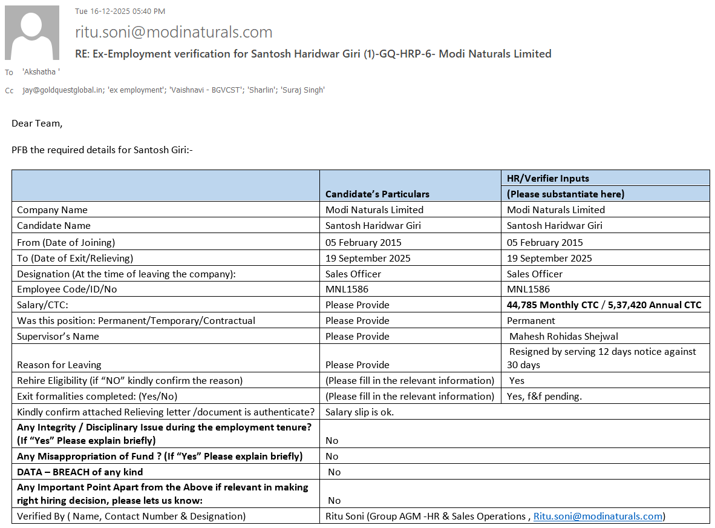715x528 pixels.
Task: Click the 'Dear Team,' greeting line
Action: pos(37,124)
